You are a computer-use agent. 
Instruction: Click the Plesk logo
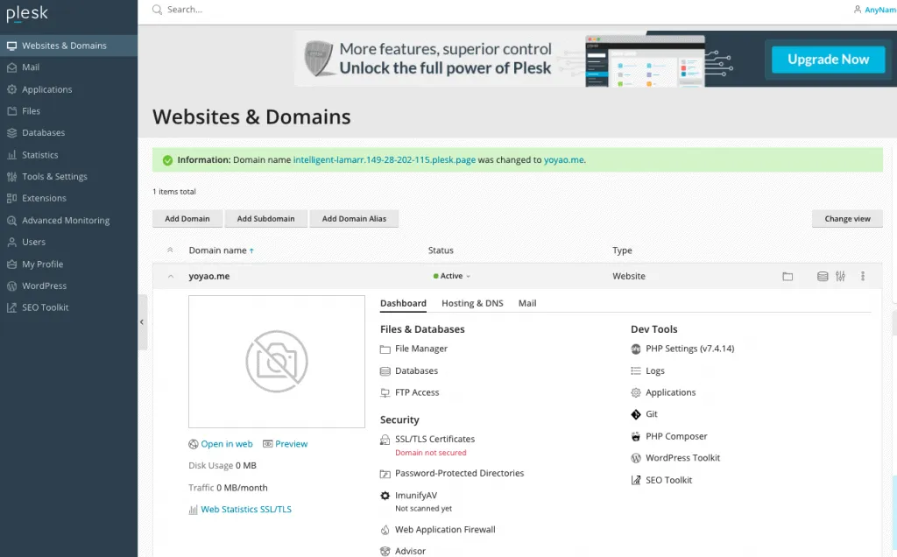point(27,12)
